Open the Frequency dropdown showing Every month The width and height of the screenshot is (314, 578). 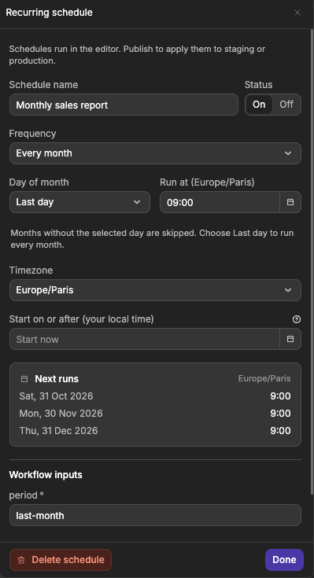point(155,153)
